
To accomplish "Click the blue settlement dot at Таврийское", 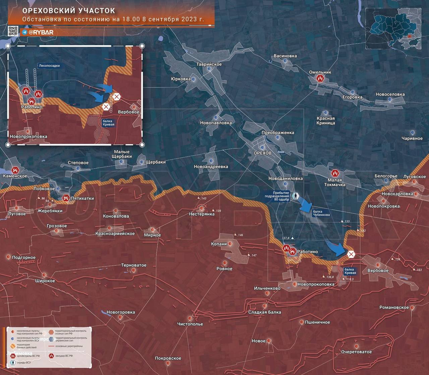I will point(209,68).
